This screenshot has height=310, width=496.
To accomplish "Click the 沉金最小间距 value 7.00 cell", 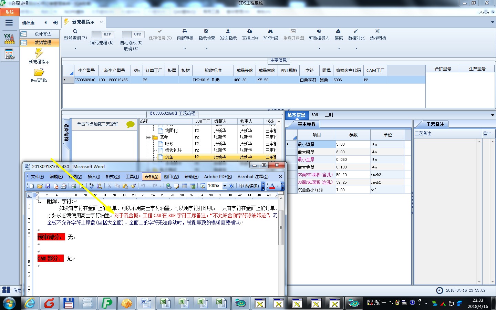I will point(353,190).
